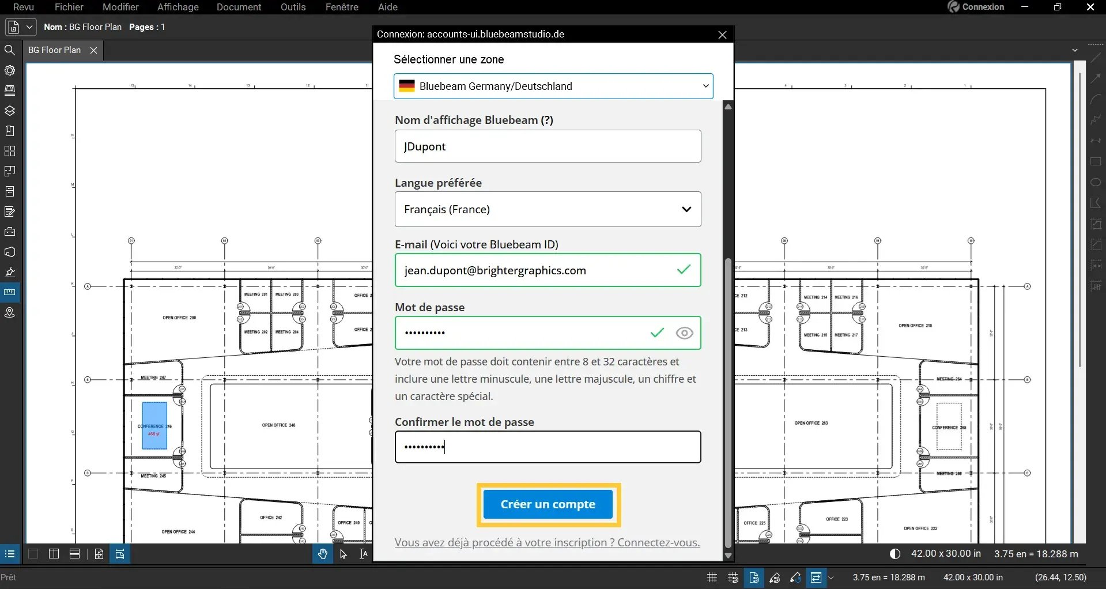
Task: Toggle password visibility eye icon
Action: point(684,333)
